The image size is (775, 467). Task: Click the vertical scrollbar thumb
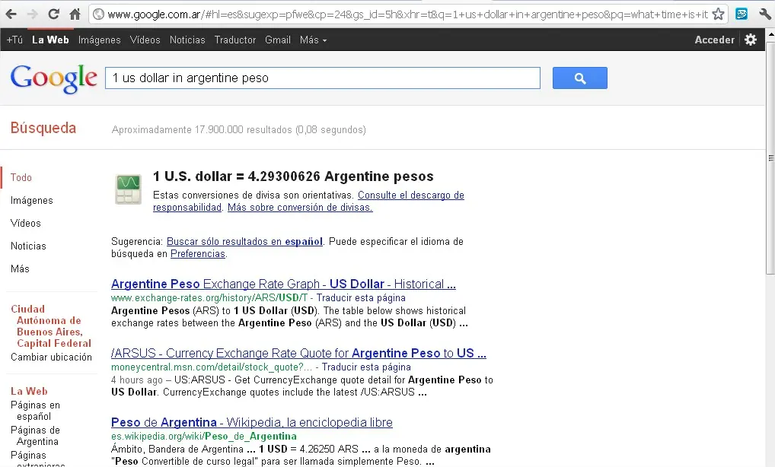(770, 158)
